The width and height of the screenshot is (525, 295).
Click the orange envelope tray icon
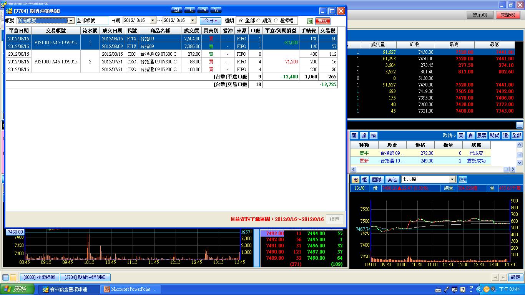(486, 289)
